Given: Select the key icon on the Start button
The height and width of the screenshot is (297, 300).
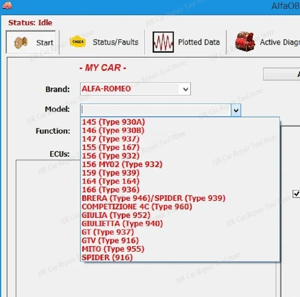Looking at the screenshot, I should pyautogui.click(x=22, y=42).
